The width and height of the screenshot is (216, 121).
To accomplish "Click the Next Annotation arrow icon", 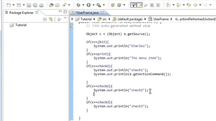I will click(x=168, y=5).
